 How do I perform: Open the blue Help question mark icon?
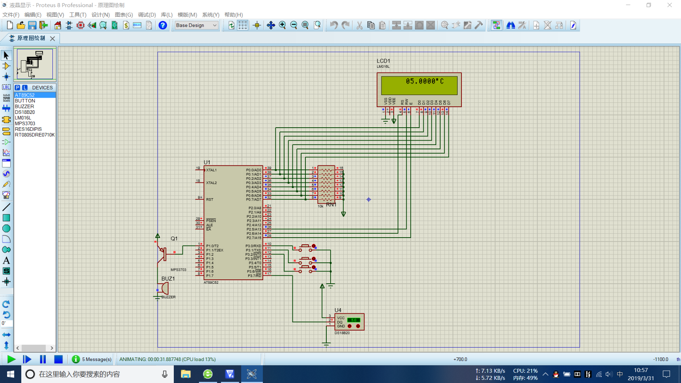163,25
